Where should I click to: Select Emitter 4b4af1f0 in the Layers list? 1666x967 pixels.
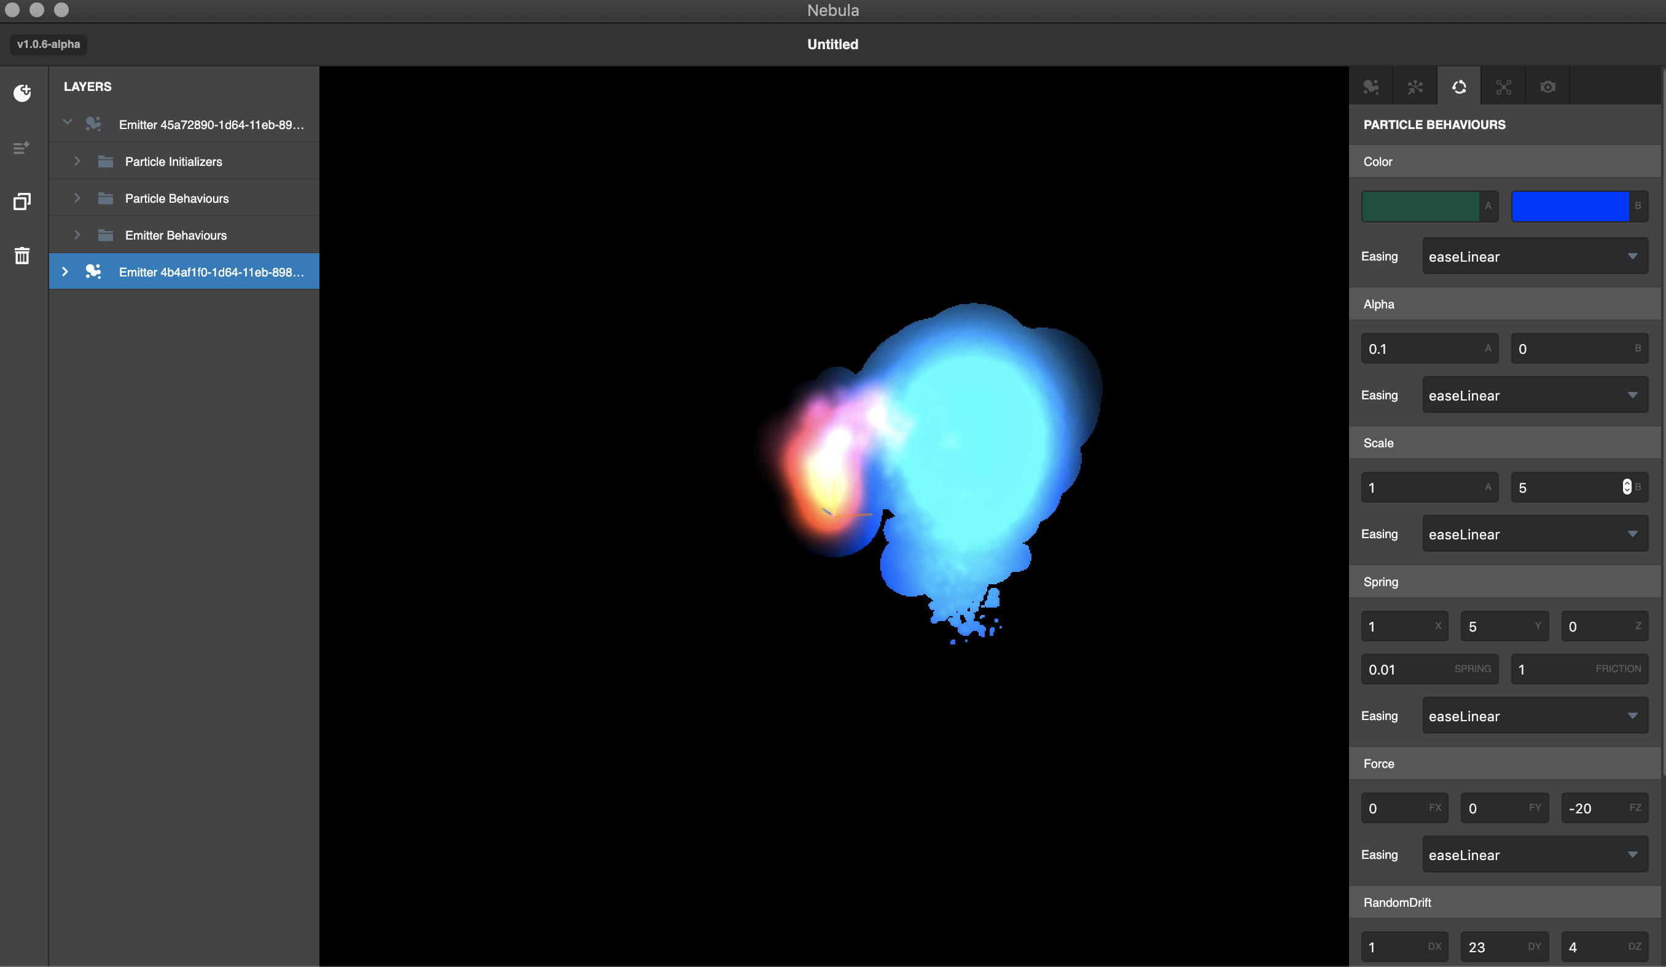210,271
